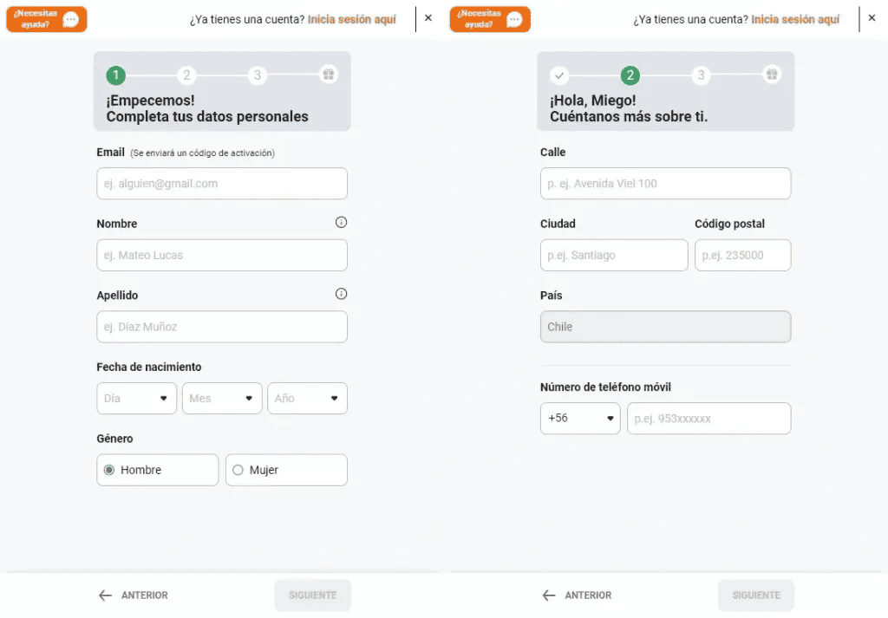Go to step 2 in left progress bar

tap(186, 75)
